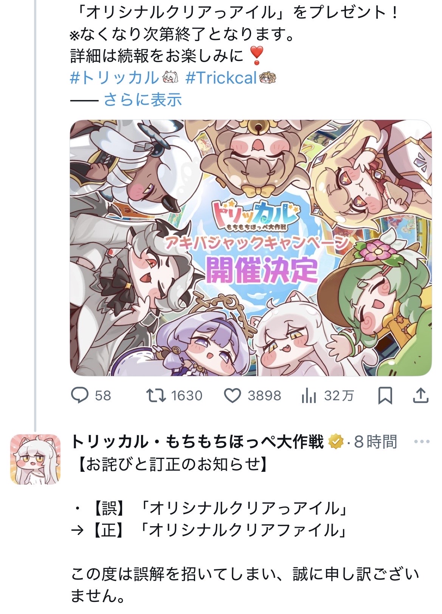This screenshot has width=442, height=614.
Task: View the アキバジャックキャンペーン image
Action: (251, 248)
